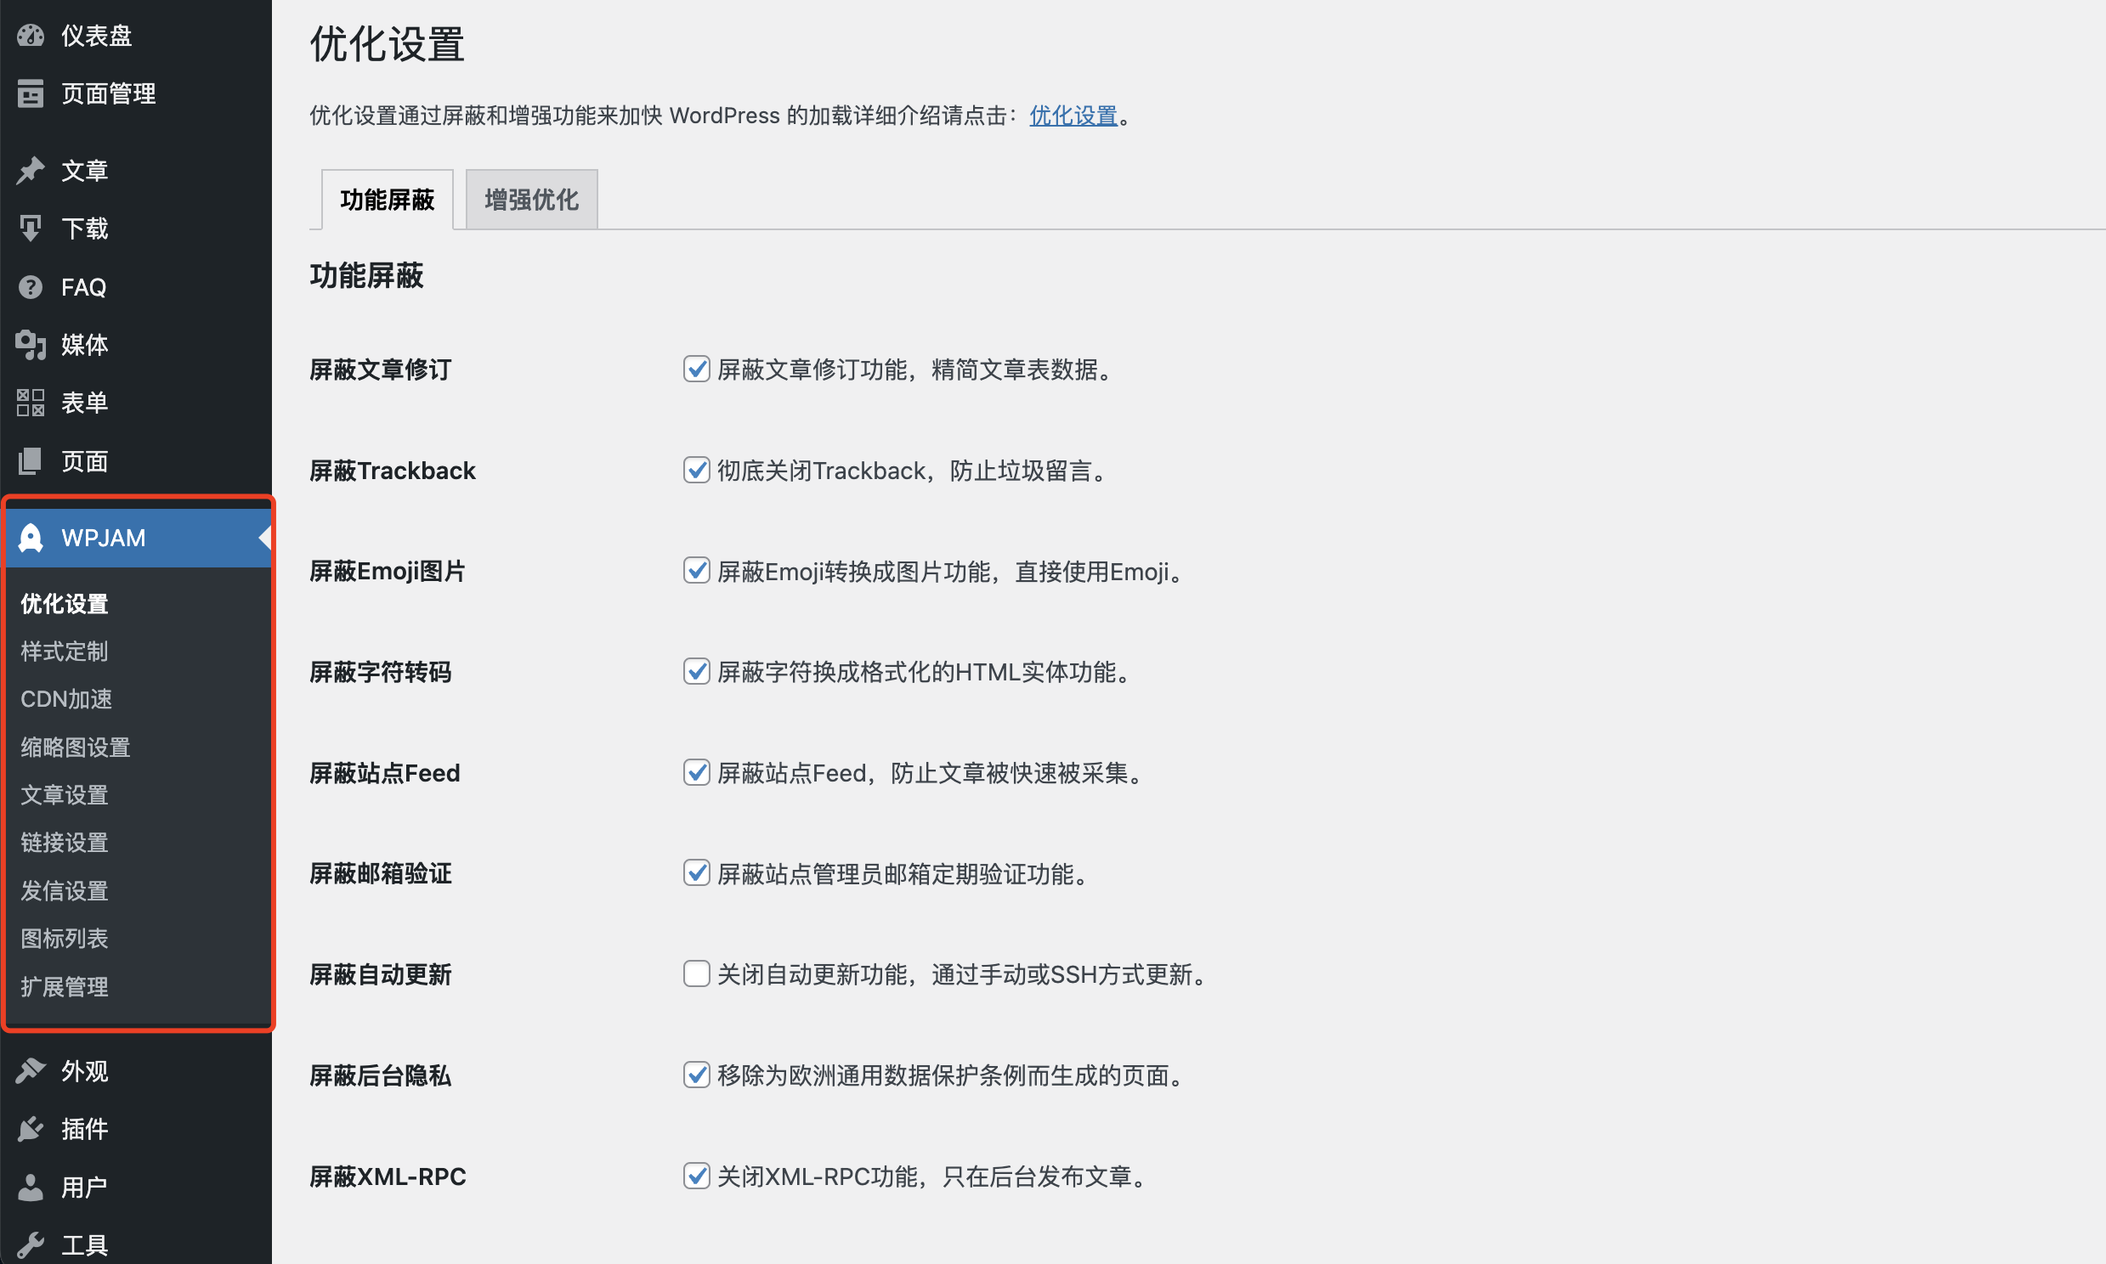Disable the 屏蔽Emoji图片 checkbox
Viewport: 2106px width, 1264px height.
pos(696,571)
